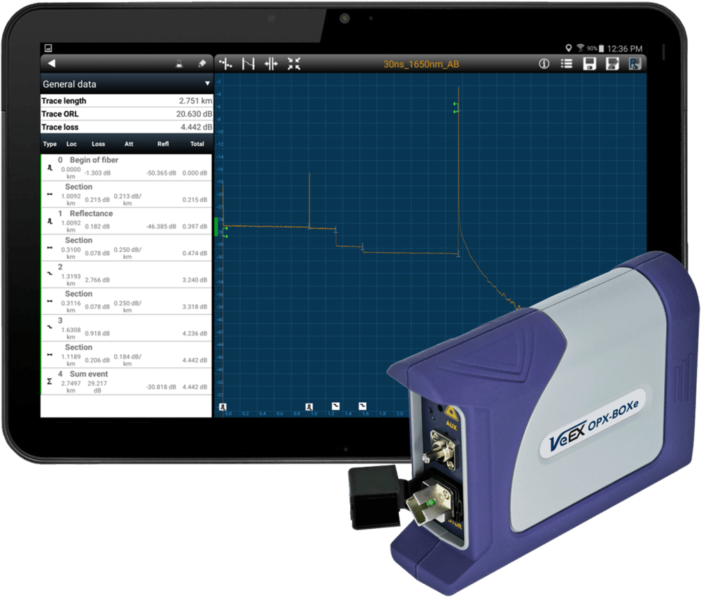Select the Sum event row
The width and height of the screenshot is (701, 597).
(x=125, y=381)
